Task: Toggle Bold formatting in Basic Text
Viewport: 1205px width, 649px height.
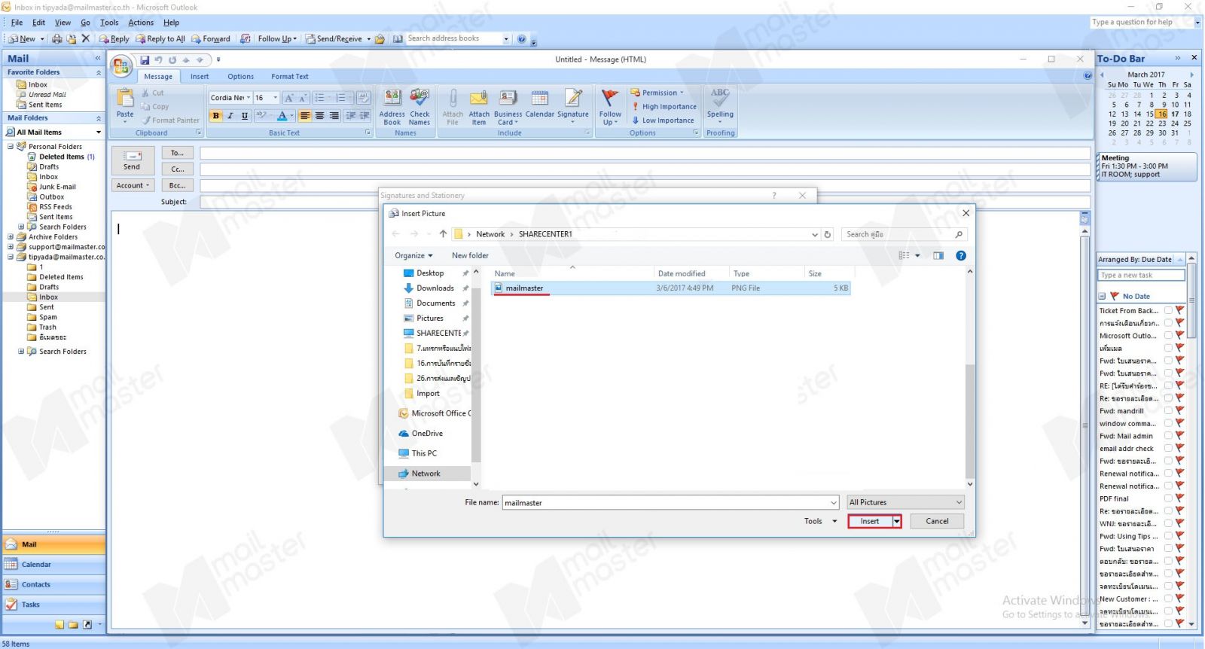Action: (216, 116)
